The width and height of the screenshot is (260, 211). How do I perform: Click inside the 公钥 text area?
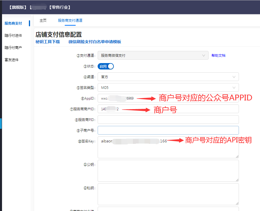click(168, 171)
